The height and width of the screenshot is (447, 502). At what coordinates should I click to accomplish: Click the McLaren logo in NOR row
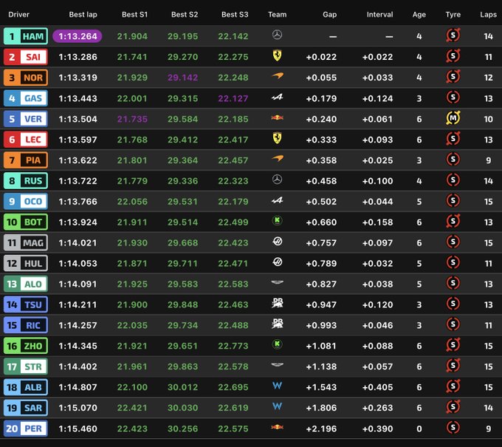pos(278,76)
